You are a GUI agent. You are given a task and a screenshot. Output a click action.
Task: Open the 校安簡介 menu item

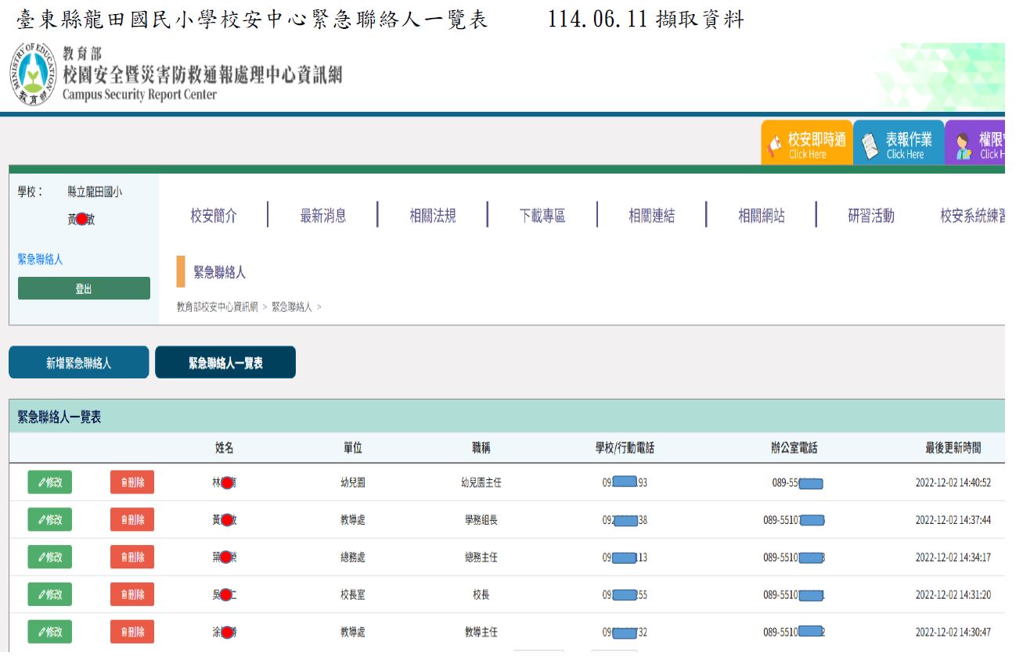tap(213, 216)
